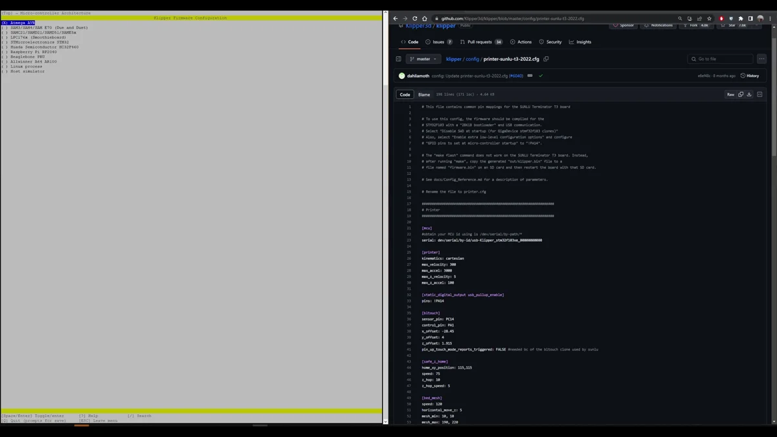Image resolution: width=777 pixels, height=437 pixels.
Task: Select Raspberry Pi RP2040 architecture
Action: (29, 52)
